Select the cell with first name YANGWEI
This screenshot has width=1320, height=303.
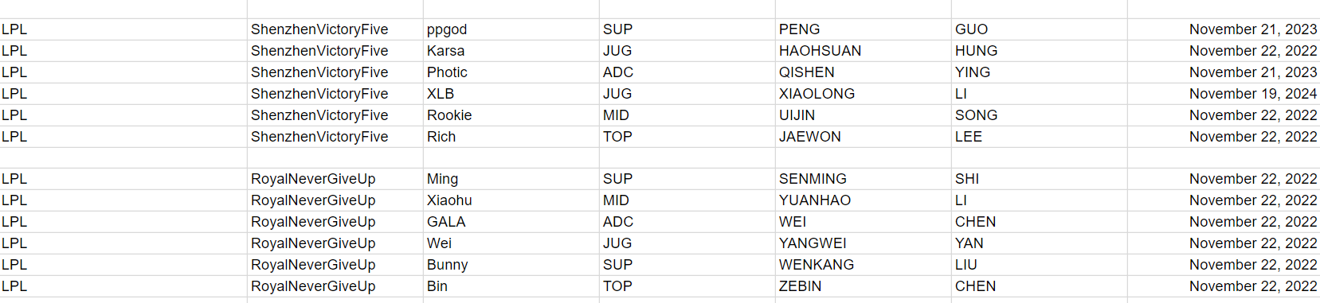tap(863, 243)
